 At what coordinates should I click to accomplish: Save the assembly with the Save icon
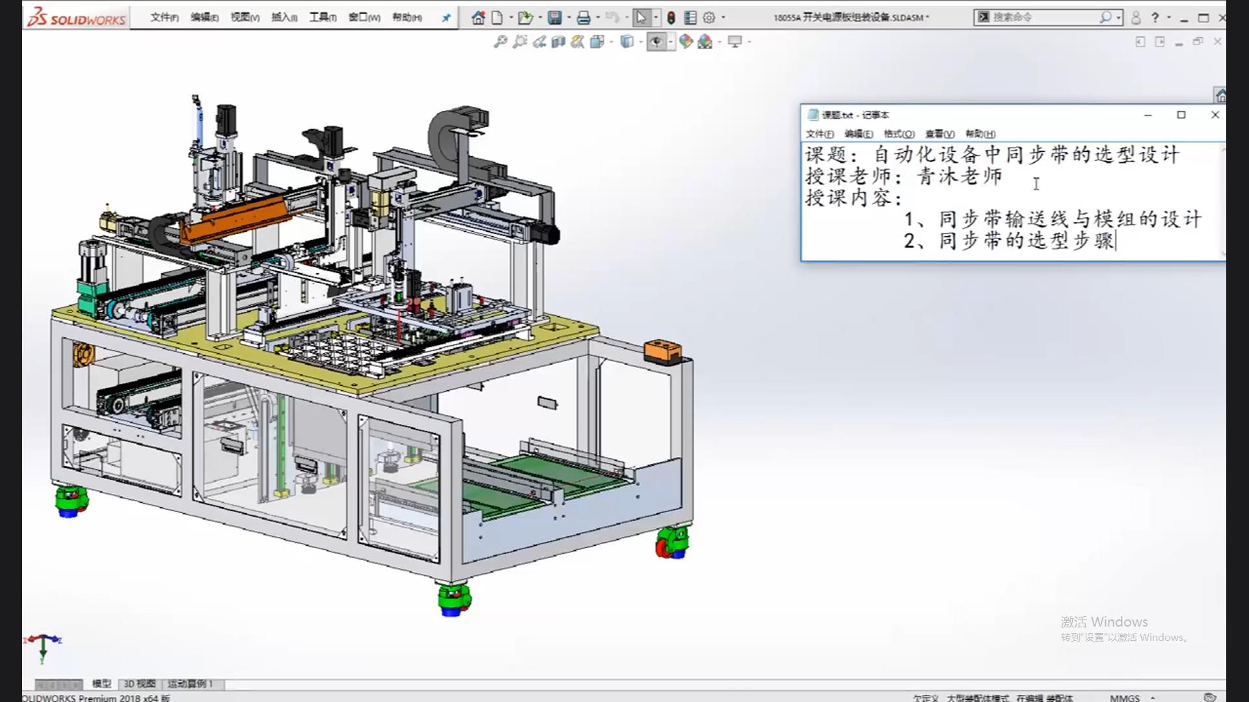[554, 18]
